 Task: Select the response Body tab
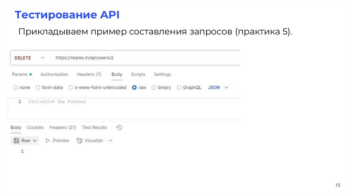coord(16,127)
